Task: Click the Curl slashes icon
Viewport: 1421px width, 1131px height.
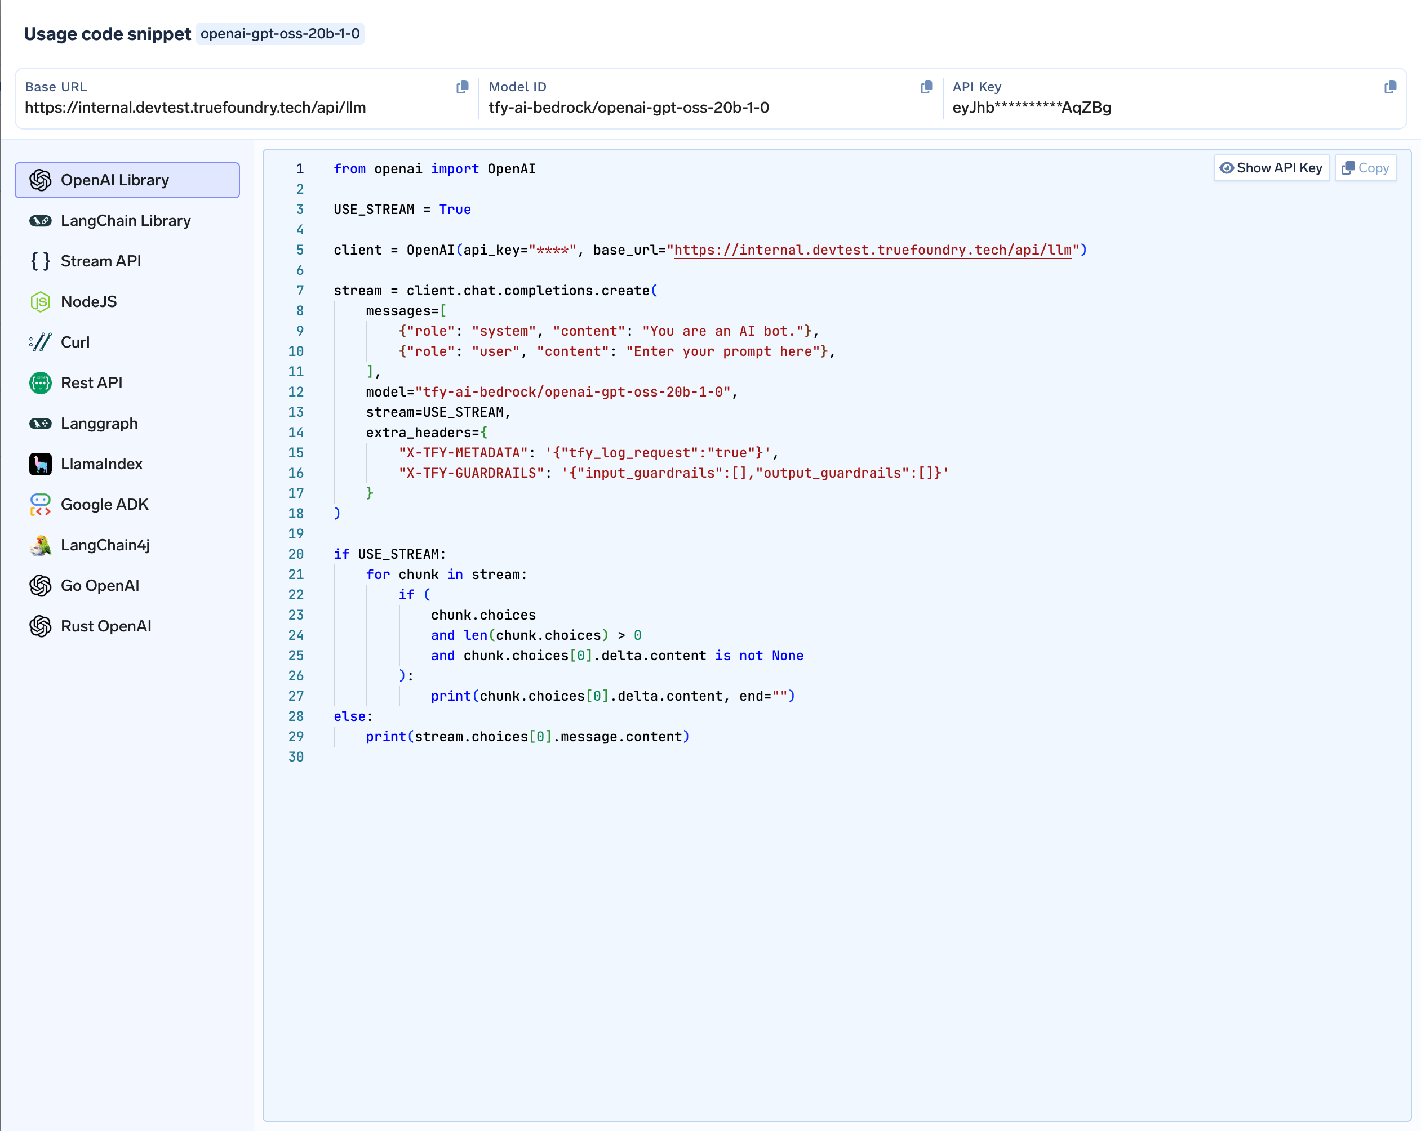Action: [40, 342]
